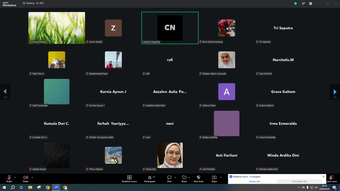340x191 pixels.
Task: Go to next page of participants
Action: pyautogui.click(x=335, y=92)
